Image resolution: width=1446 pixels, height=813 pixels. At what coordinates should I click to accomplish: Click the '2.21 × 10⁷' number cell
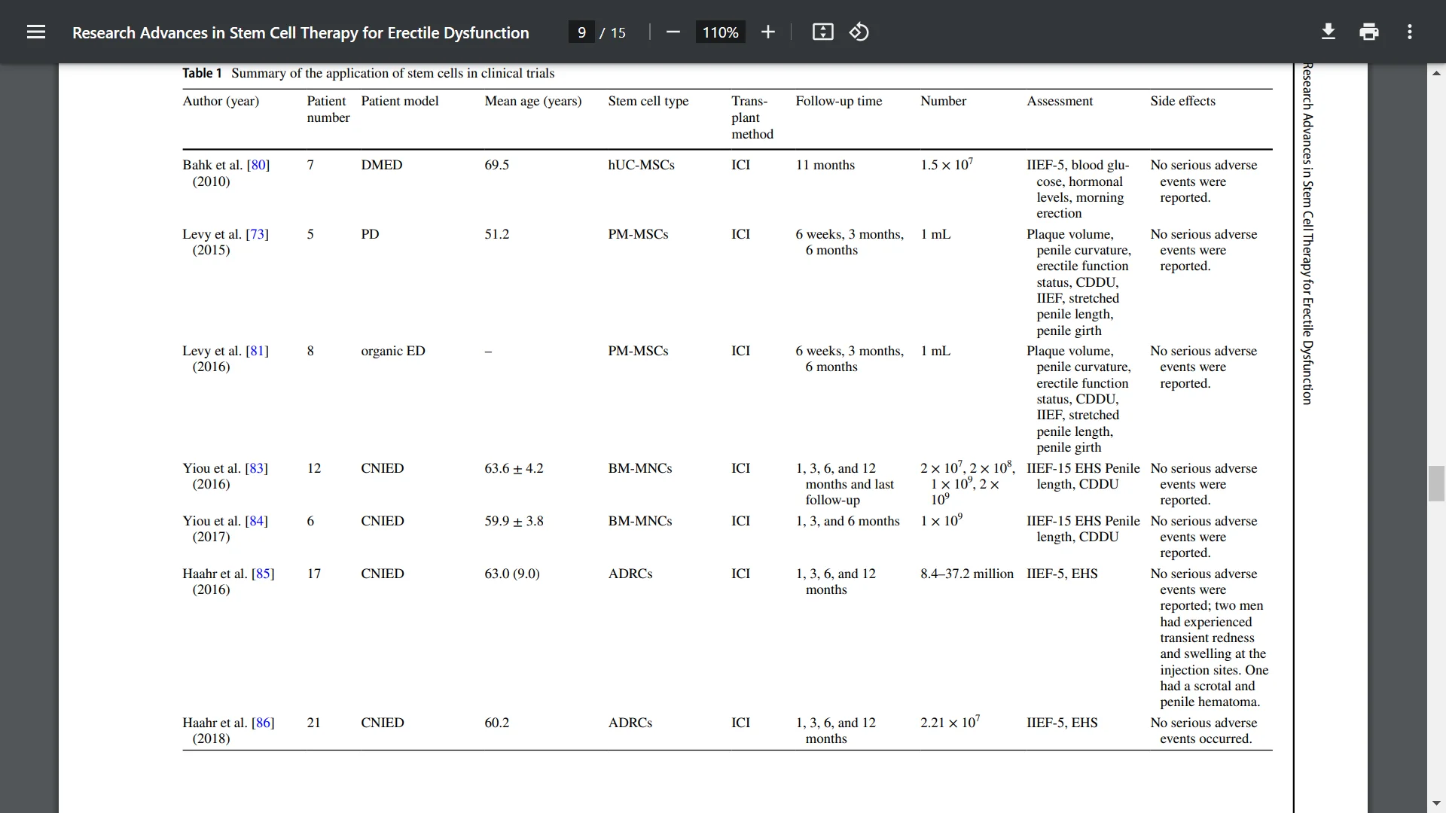(950, 722)
